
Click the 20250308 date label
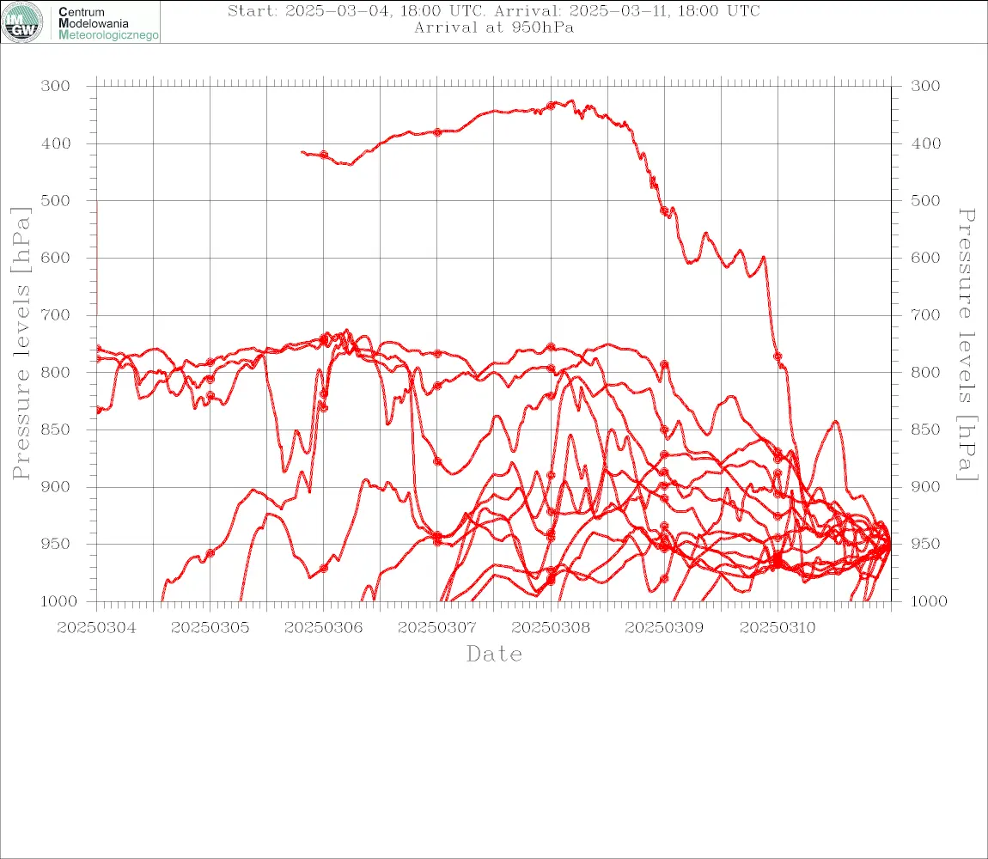pos(551,628)
